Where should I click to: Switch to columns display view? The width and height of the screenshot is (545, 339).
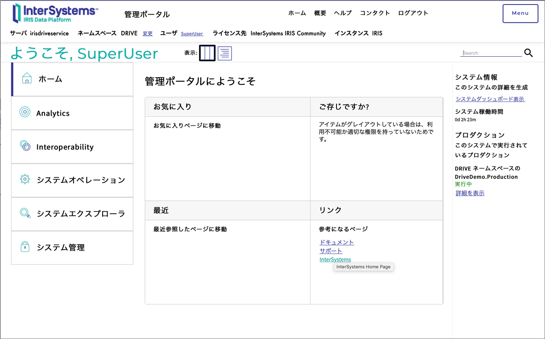tap(207, 53)
